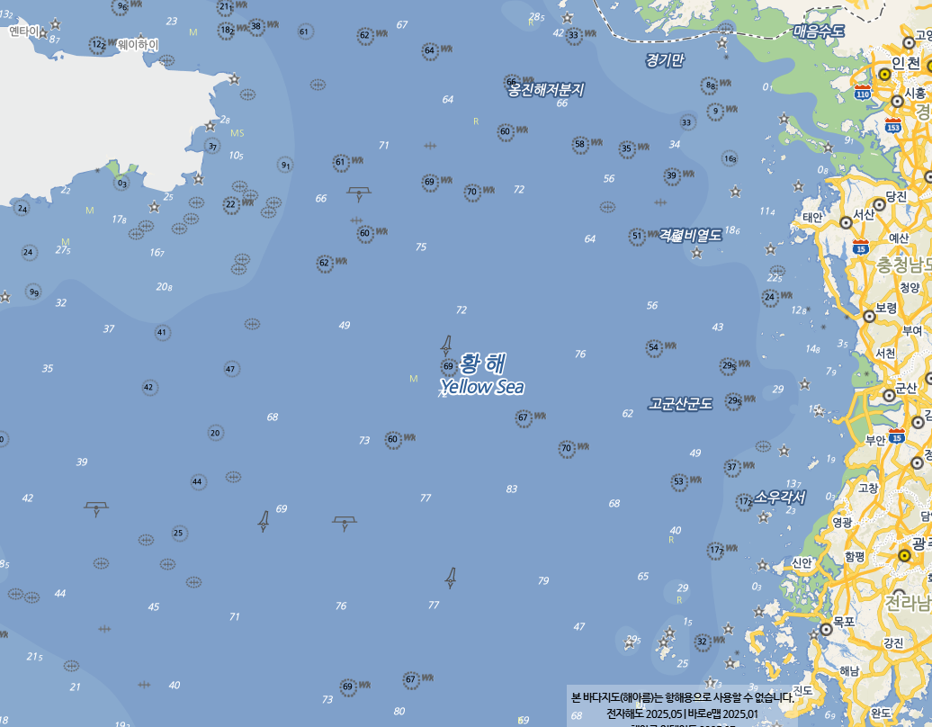932x727 pixels.
Task: Select the 매음수도 channel label
Action: click(819, 31)
